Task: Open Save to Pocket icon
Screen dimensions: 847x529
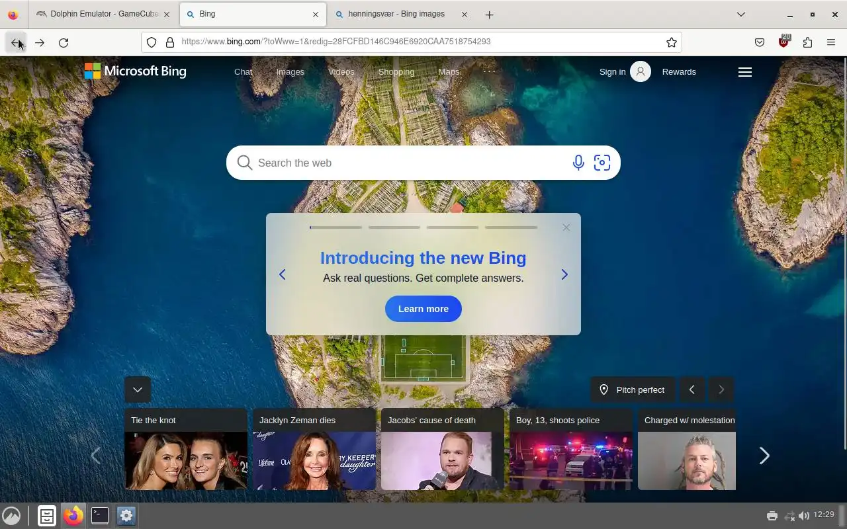Action: [x=760, y=42]
